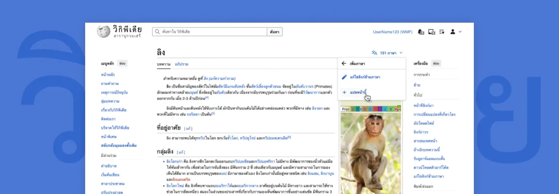Open เหตุการณ์ปัจจุบัน in the sidebar
The width and height of the screenshot is (559, 194).
[x=114, y=92]
